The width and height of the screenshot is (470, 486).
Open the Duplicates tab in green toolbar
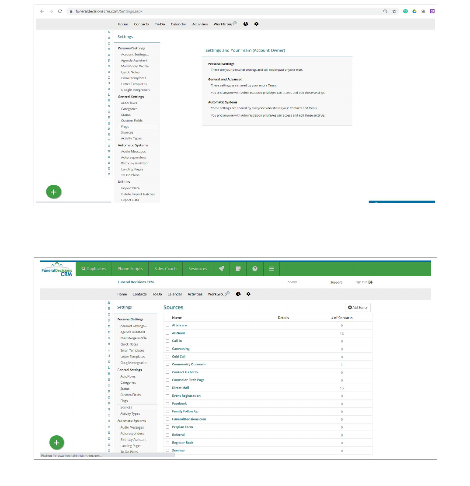pos(94,269)
